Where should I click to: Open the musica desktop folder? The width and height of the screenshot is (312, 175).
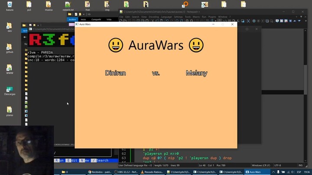click(49, 6)
